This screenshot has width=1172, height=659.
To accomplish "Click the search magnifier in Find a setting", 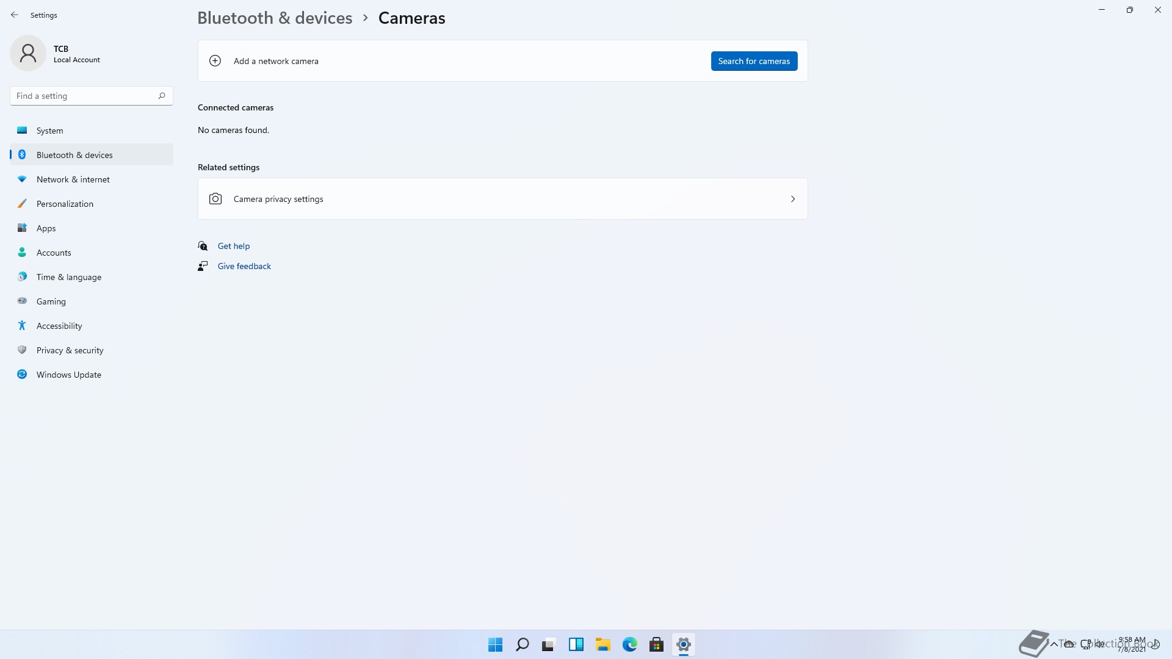I will 162,96.
